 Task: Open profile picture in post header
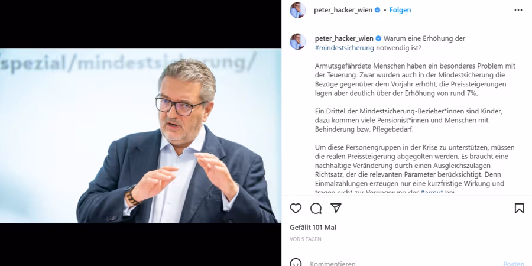coord(297,10)
